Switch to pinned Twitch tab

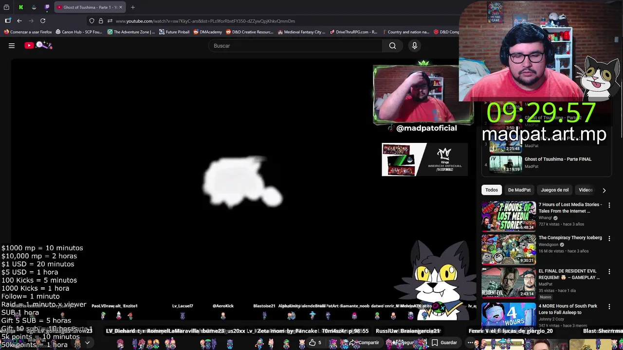47,7
